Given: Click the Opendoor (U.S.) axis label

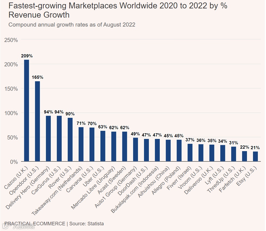Looking at the screenshot, I should pos(24,180).
